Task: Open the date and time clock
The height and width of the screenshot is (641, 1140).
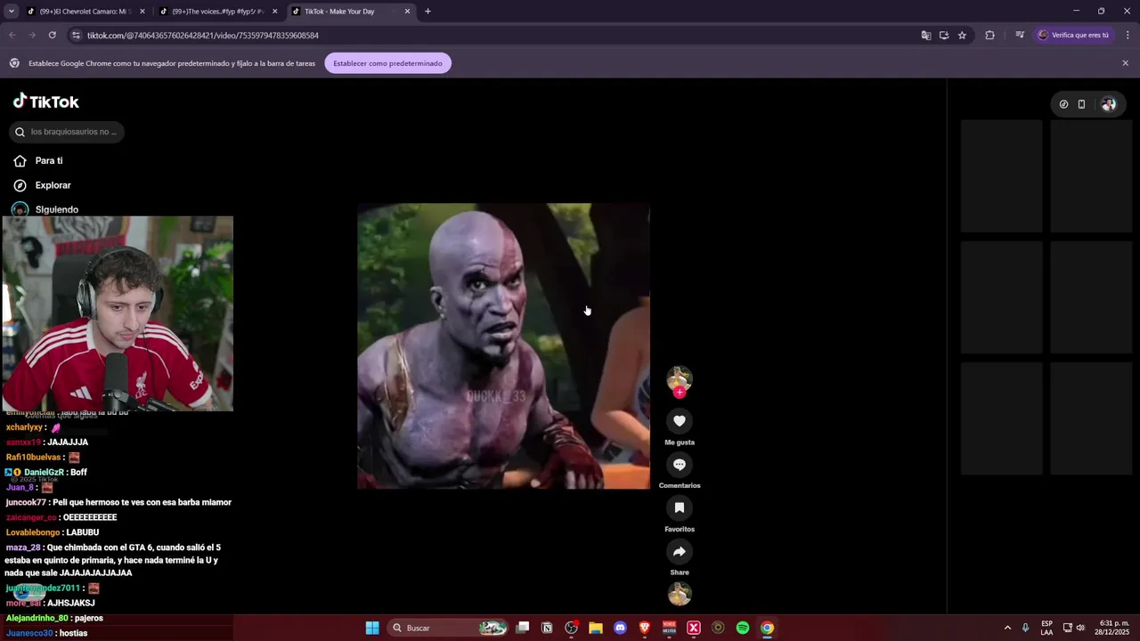Action: pyautogui.click(x=1114, y=628)
